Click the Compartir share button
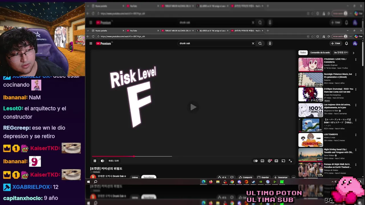This screenshot has height=205, width=365. pyautogui.click(x=246, y=177)
